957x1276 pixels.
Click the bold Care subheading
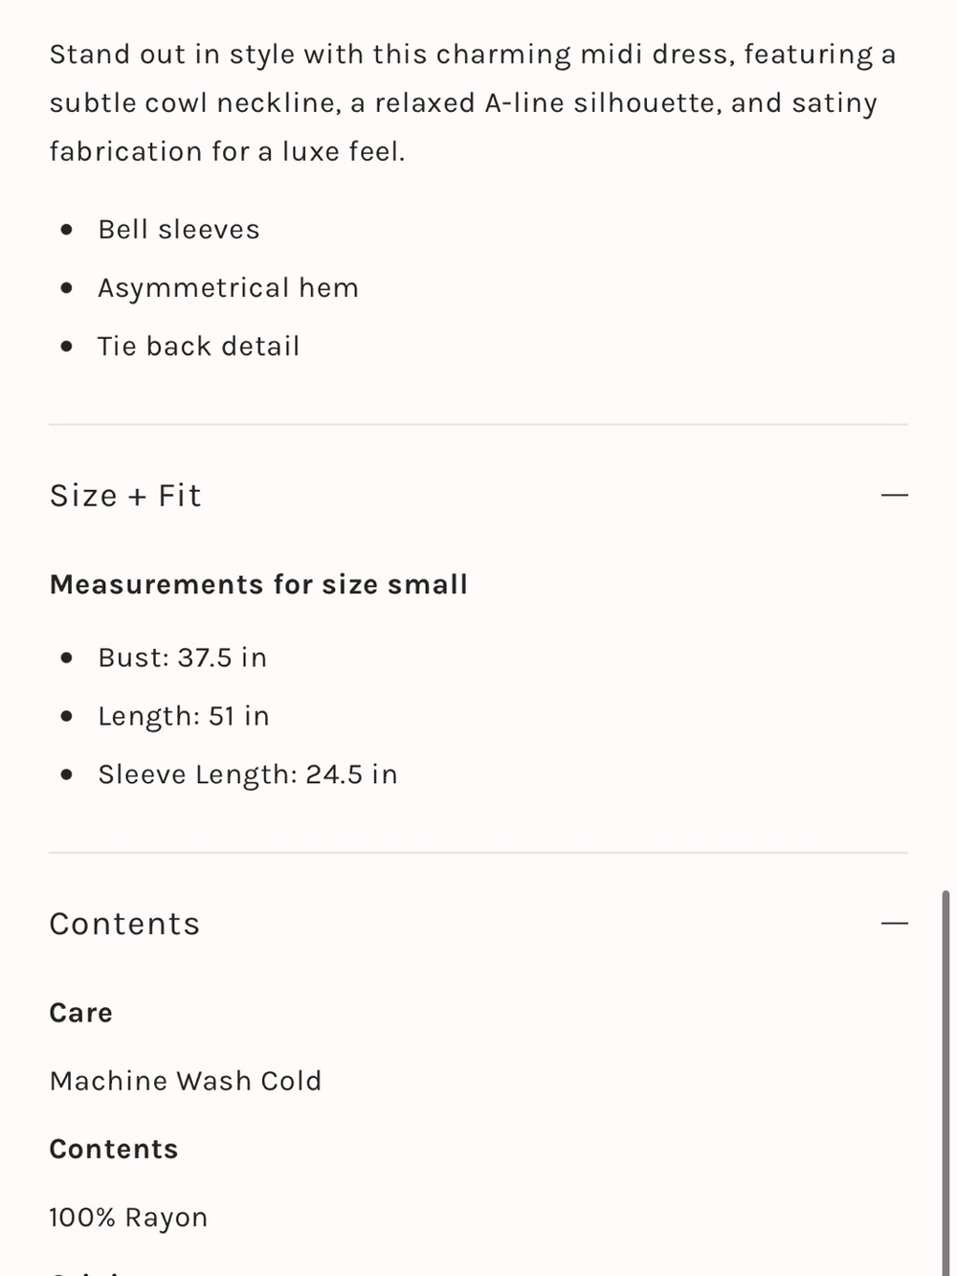[81, 1013]
